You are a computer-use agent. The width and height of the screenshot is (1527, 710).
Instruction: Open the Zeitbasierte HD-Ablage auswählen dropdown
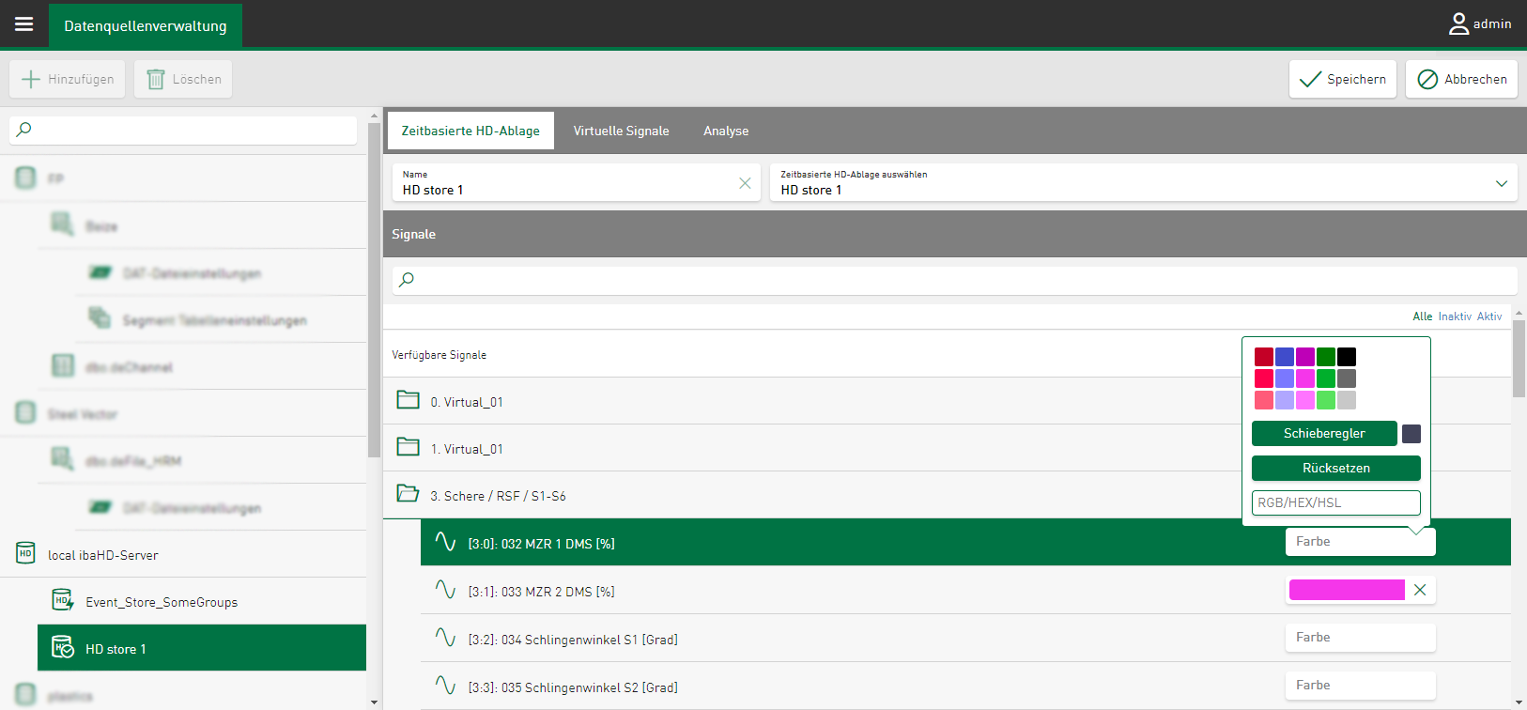pyautogui.click(x=1501, y=183)
